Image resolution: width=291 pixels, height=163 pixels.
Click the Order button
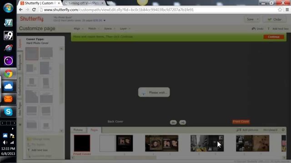pos(275,19)
